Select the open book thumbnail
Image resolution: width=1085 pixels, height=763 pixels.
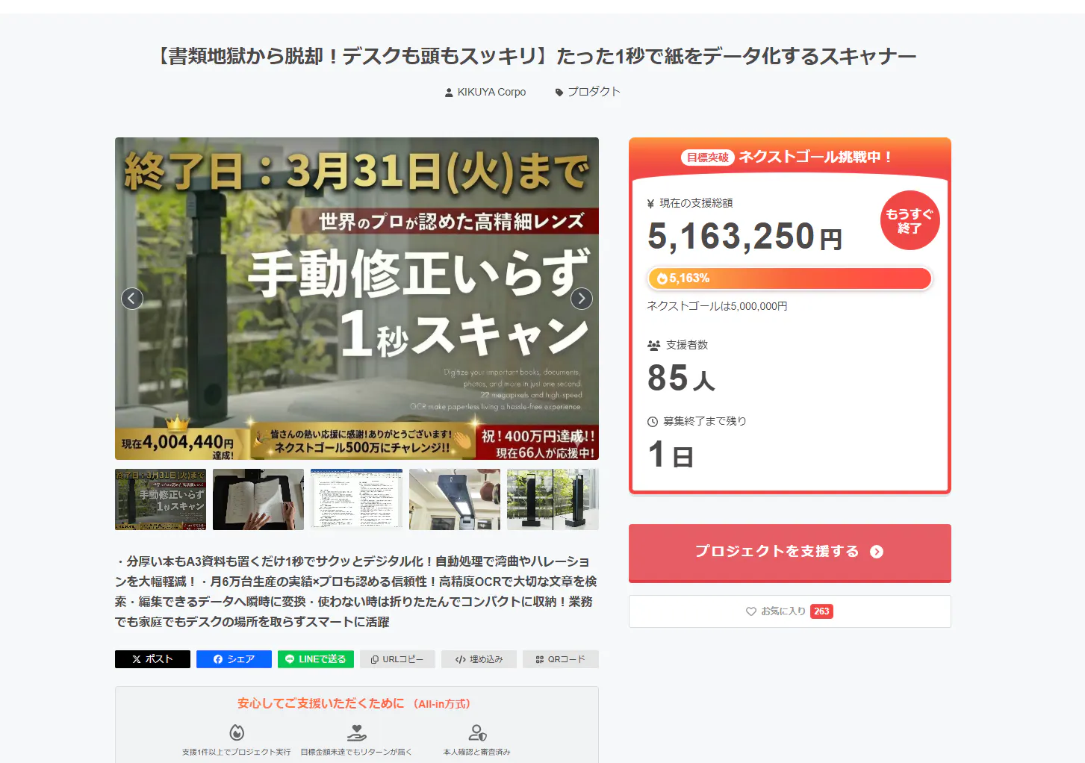tap(258, 499)
